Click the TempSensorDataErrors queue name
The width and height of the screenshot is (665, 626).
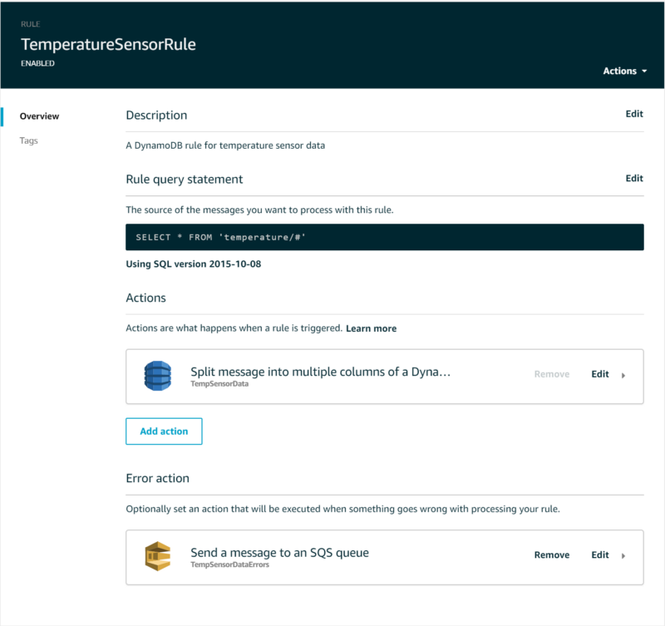[x=229, y=564]
